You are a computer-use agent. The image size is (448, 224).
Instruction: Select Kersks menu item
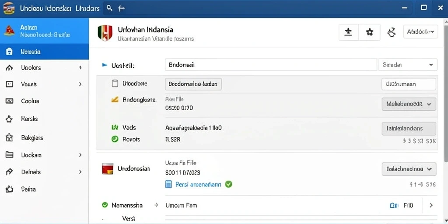(44, 119)
